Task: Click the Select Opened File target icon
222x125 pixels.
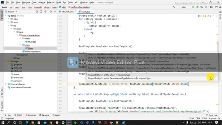Action: [x=37, y=11]
